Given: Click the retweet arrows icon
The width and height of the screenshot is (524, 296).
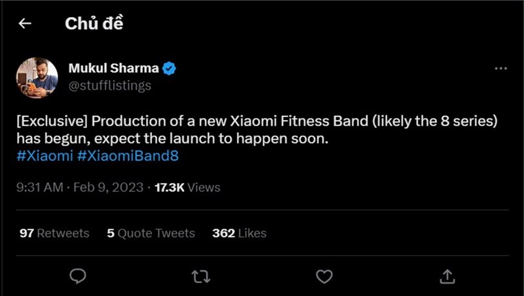Looking at the screenshot, I should (x=200, y=276).
